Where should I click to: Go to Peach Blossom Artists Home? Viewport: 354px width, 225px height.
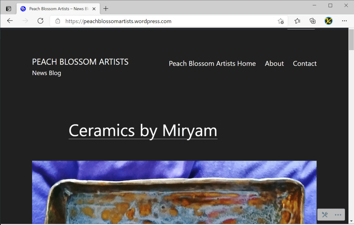pyautogui.click(x=212, y=64)
